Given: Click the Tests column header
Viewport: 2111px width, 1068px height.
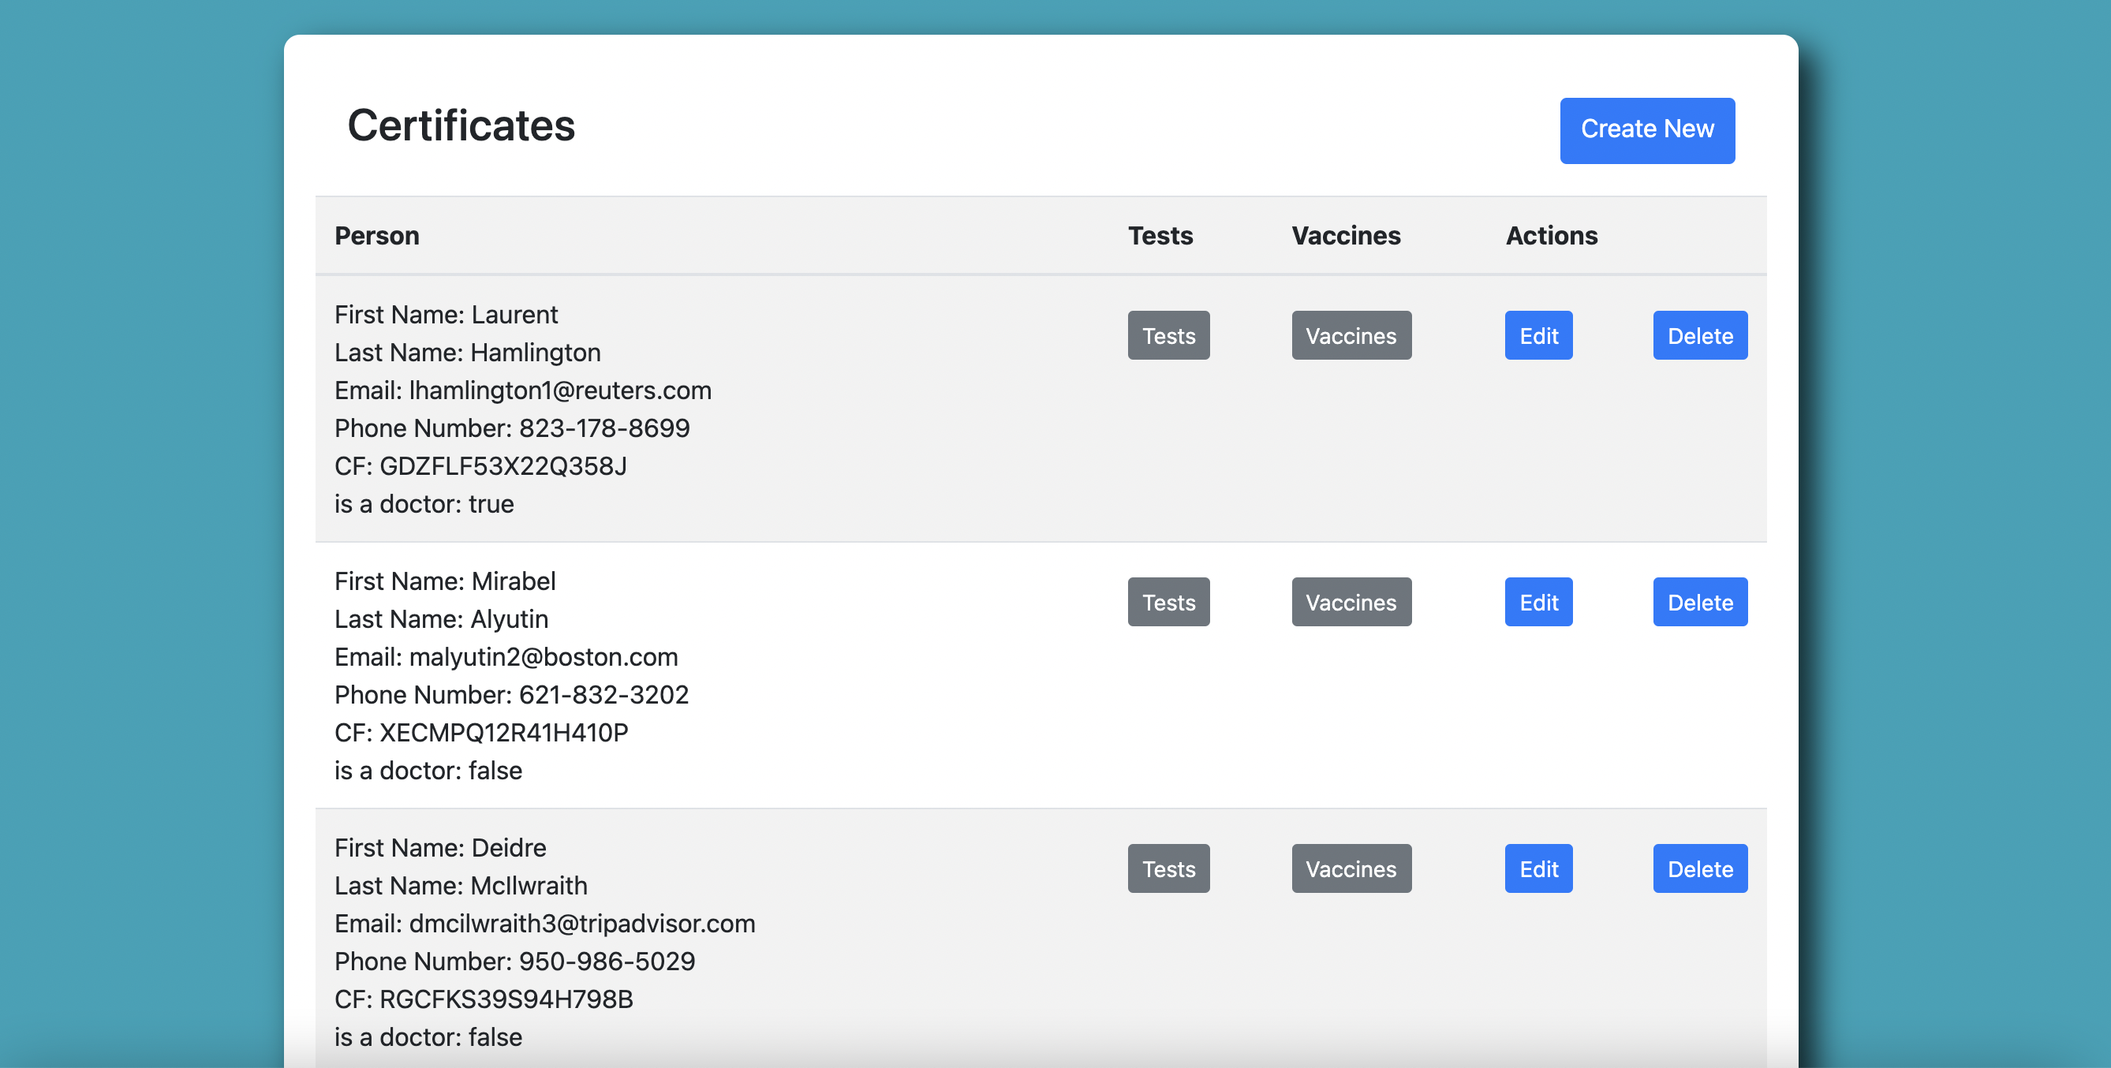Looking at the screenshot, I should 1160,235.
